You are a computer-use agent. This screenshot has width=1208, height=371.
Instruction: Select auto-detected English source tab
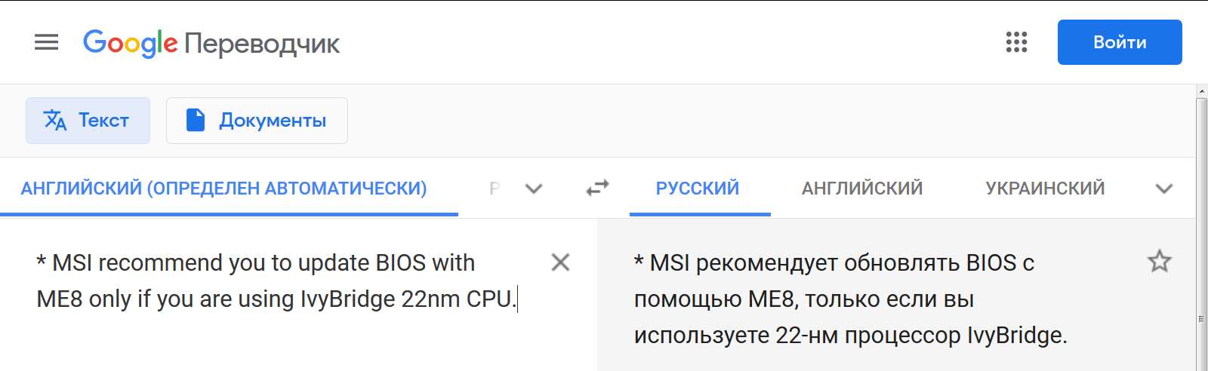pos(224,189)
